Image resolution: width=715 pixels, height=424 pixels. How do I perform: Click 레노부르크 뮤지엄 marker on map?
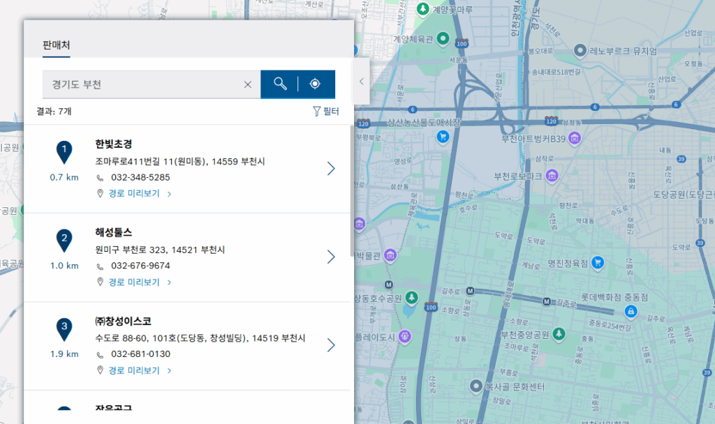point(580,50)
